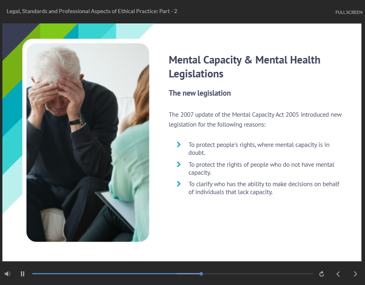Click the 'Mental Capacity & Mental Health Legislations' heading

(244, 67)
